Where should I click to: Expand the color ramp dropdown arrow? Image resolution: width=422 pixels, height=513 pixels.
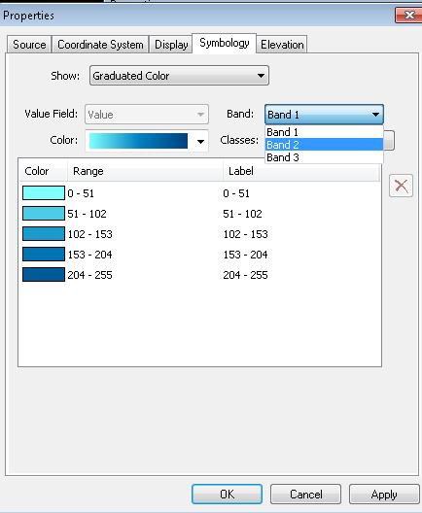(x=200, y=141)
